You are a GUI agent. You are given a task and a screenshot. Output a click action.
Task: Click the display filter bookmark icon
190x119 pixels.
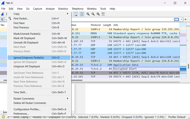(2, 19)
